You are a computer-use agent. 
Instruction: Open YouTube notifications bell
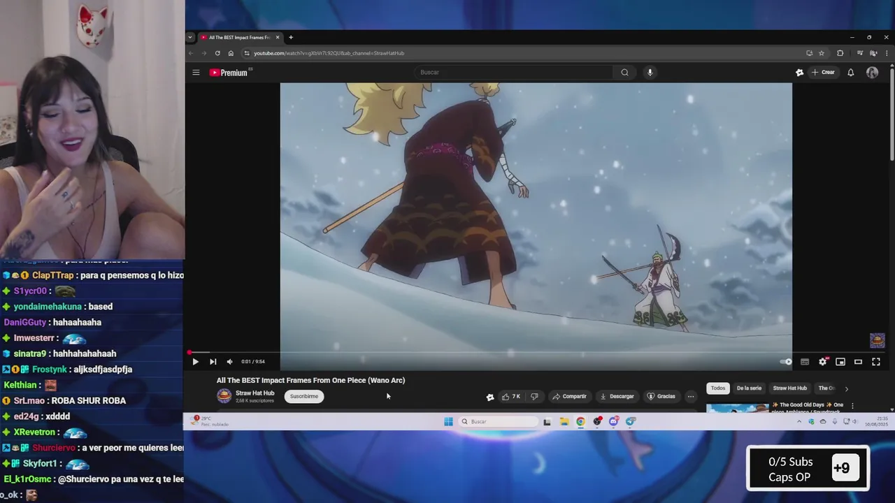click(850, 72)
